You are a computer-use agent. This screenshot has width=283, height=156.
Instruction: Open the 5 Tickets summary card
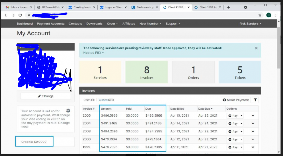[x=240, y=72]
